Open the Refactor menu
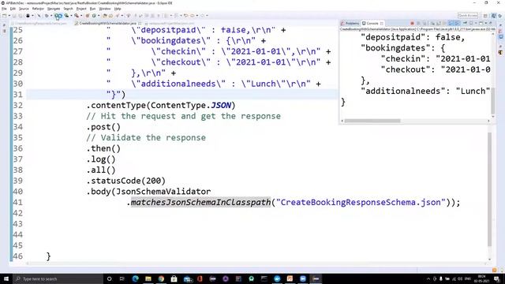This screenshot has width=505, height=284. [x=38, y=9]
